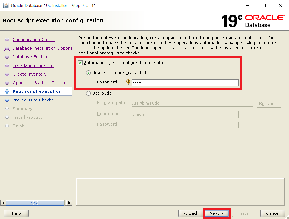Click the Browse... button
Image resolution: width=289 pixels, height=219 pixels.
point(269,104)
